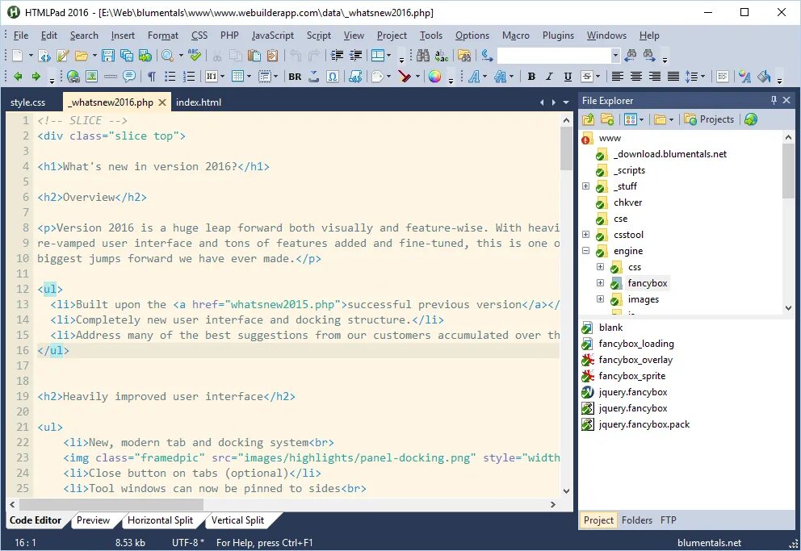This screenshot has height=551, width=801.
Task: Switch to the index.html tab
Action: pyautogui.click(x=199, y=102)
